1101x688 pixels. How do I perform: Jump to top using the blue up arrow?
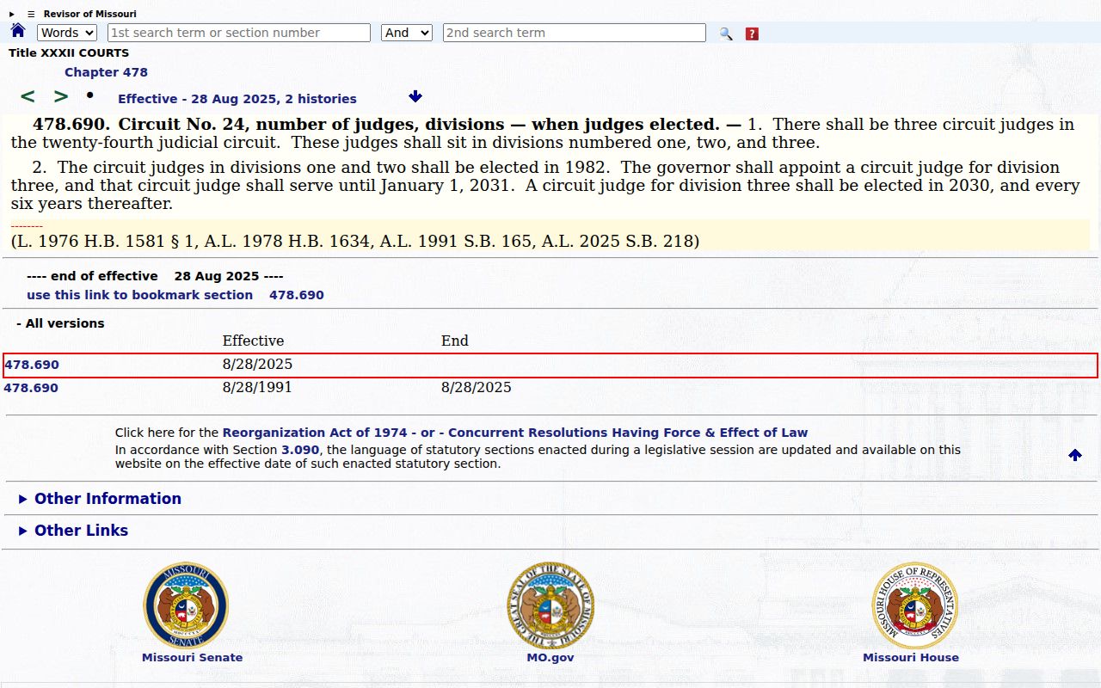1075,455
